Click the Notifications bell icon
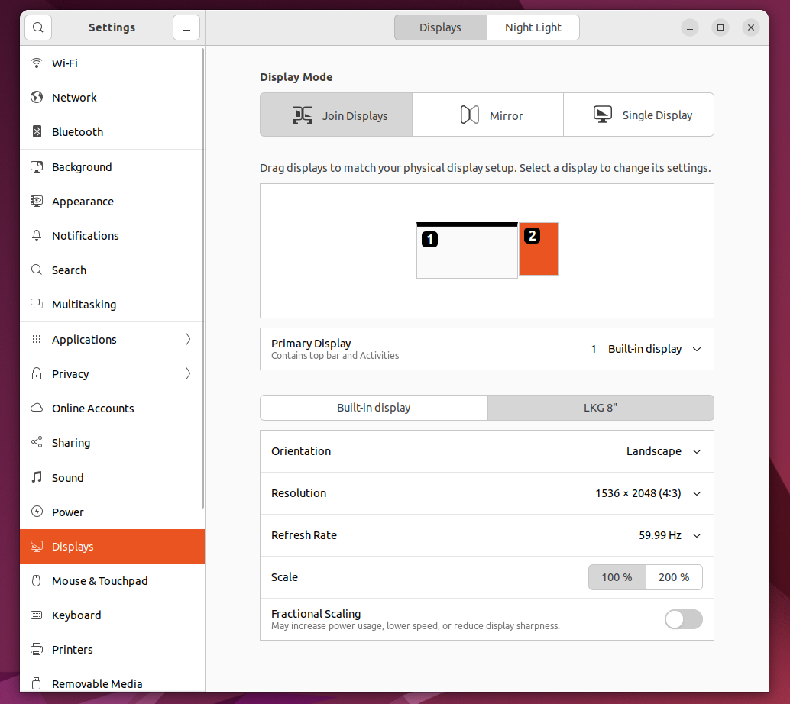 [36, 235]
